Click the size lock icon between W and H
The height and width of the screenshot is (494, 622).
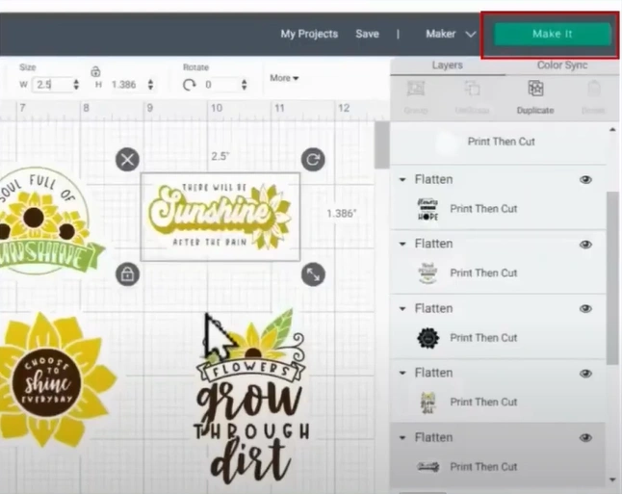(95, 71)
